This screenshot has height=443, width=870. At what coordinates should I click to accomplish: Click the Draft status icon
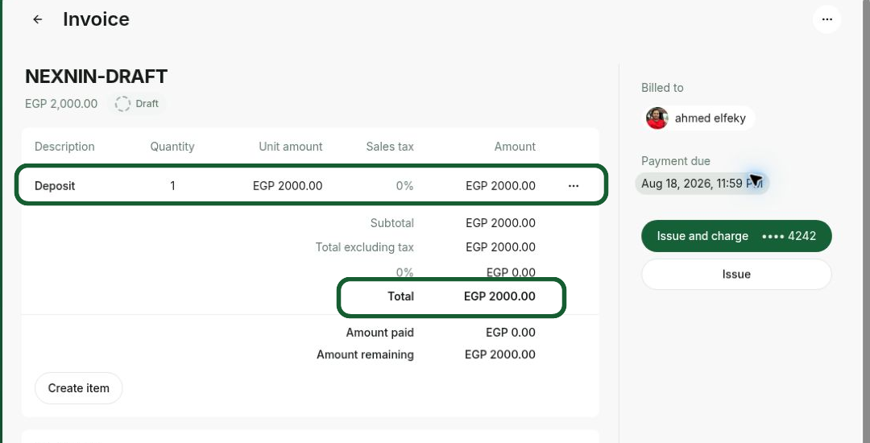(122, 104)
